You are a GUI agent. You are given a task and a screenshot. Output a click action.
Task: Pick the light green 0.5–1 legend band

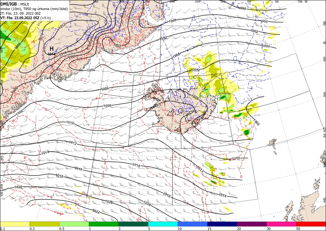coord(74,224)
